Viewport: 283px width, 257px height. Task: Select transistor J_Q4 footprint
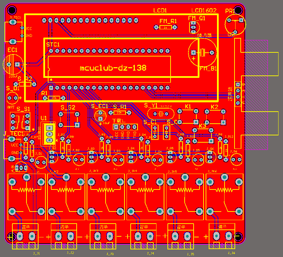[132, 157]
